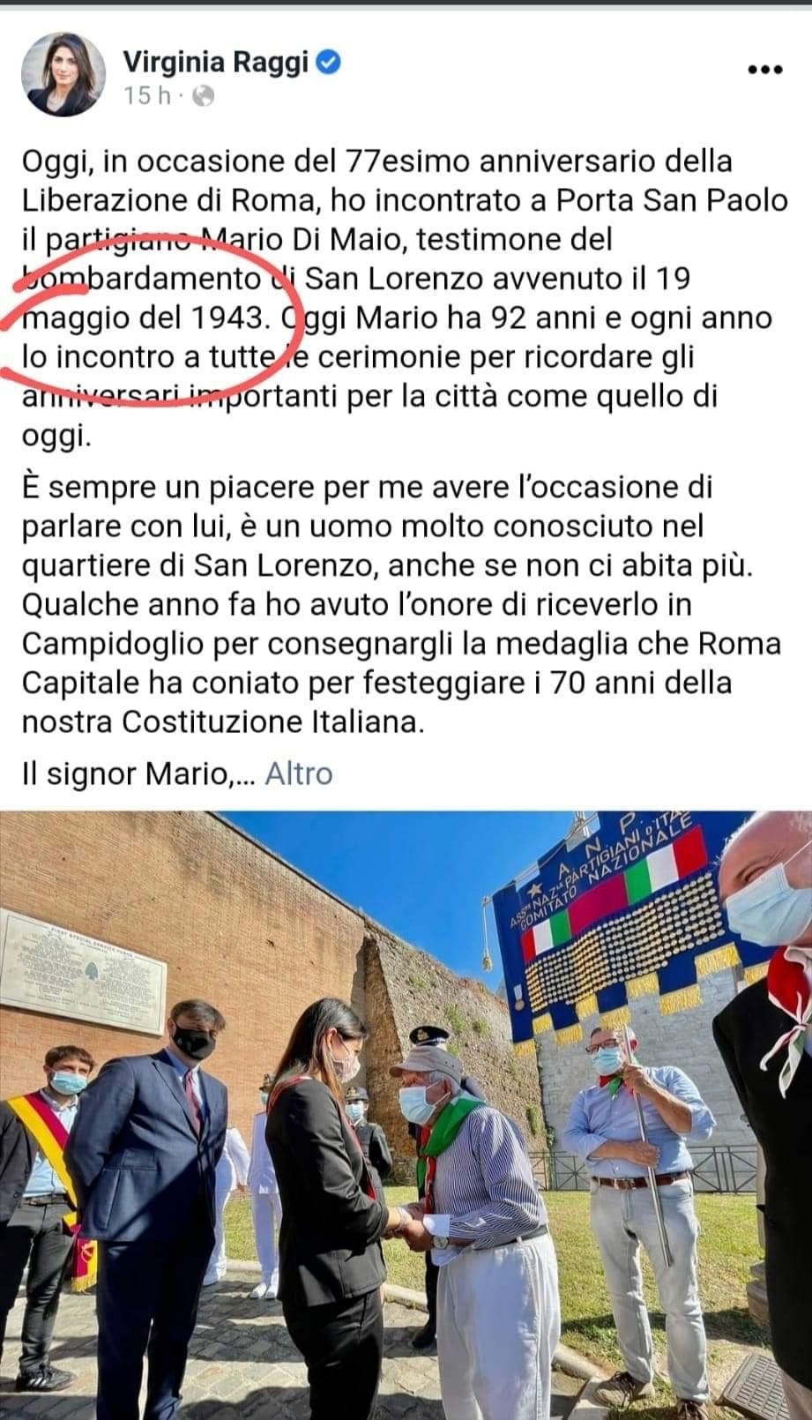This screenshot has width=812, height=1420.
Task: Click the blue verified badge icon
Action: pos(330,63)
